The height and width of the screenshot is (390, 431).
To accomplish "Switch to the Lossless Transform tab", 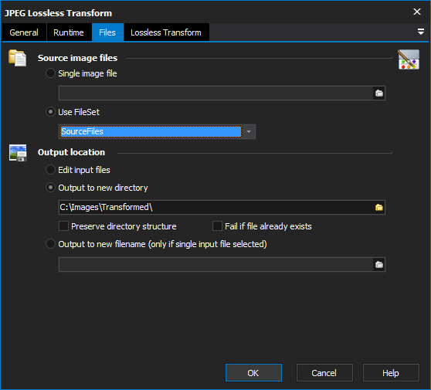I will point(166,32).
